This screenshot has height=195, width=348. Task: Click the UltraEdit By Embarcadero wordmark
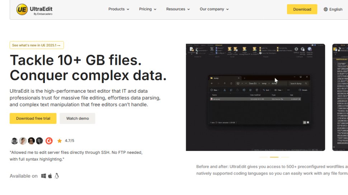tap(41, 11)
